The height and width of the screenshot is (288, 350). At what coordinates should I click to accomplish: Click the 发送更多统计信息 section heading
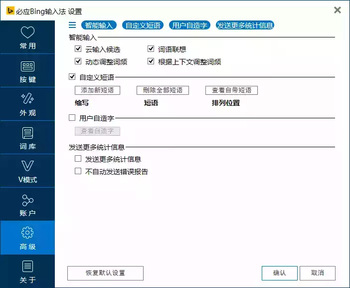pyautogui.click(x=97, y=147)
